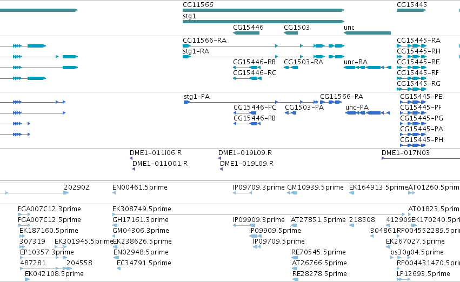Select the CG11566-PA protein feature
Viewport: 460px width, 282px height.
tap(331, 102)
